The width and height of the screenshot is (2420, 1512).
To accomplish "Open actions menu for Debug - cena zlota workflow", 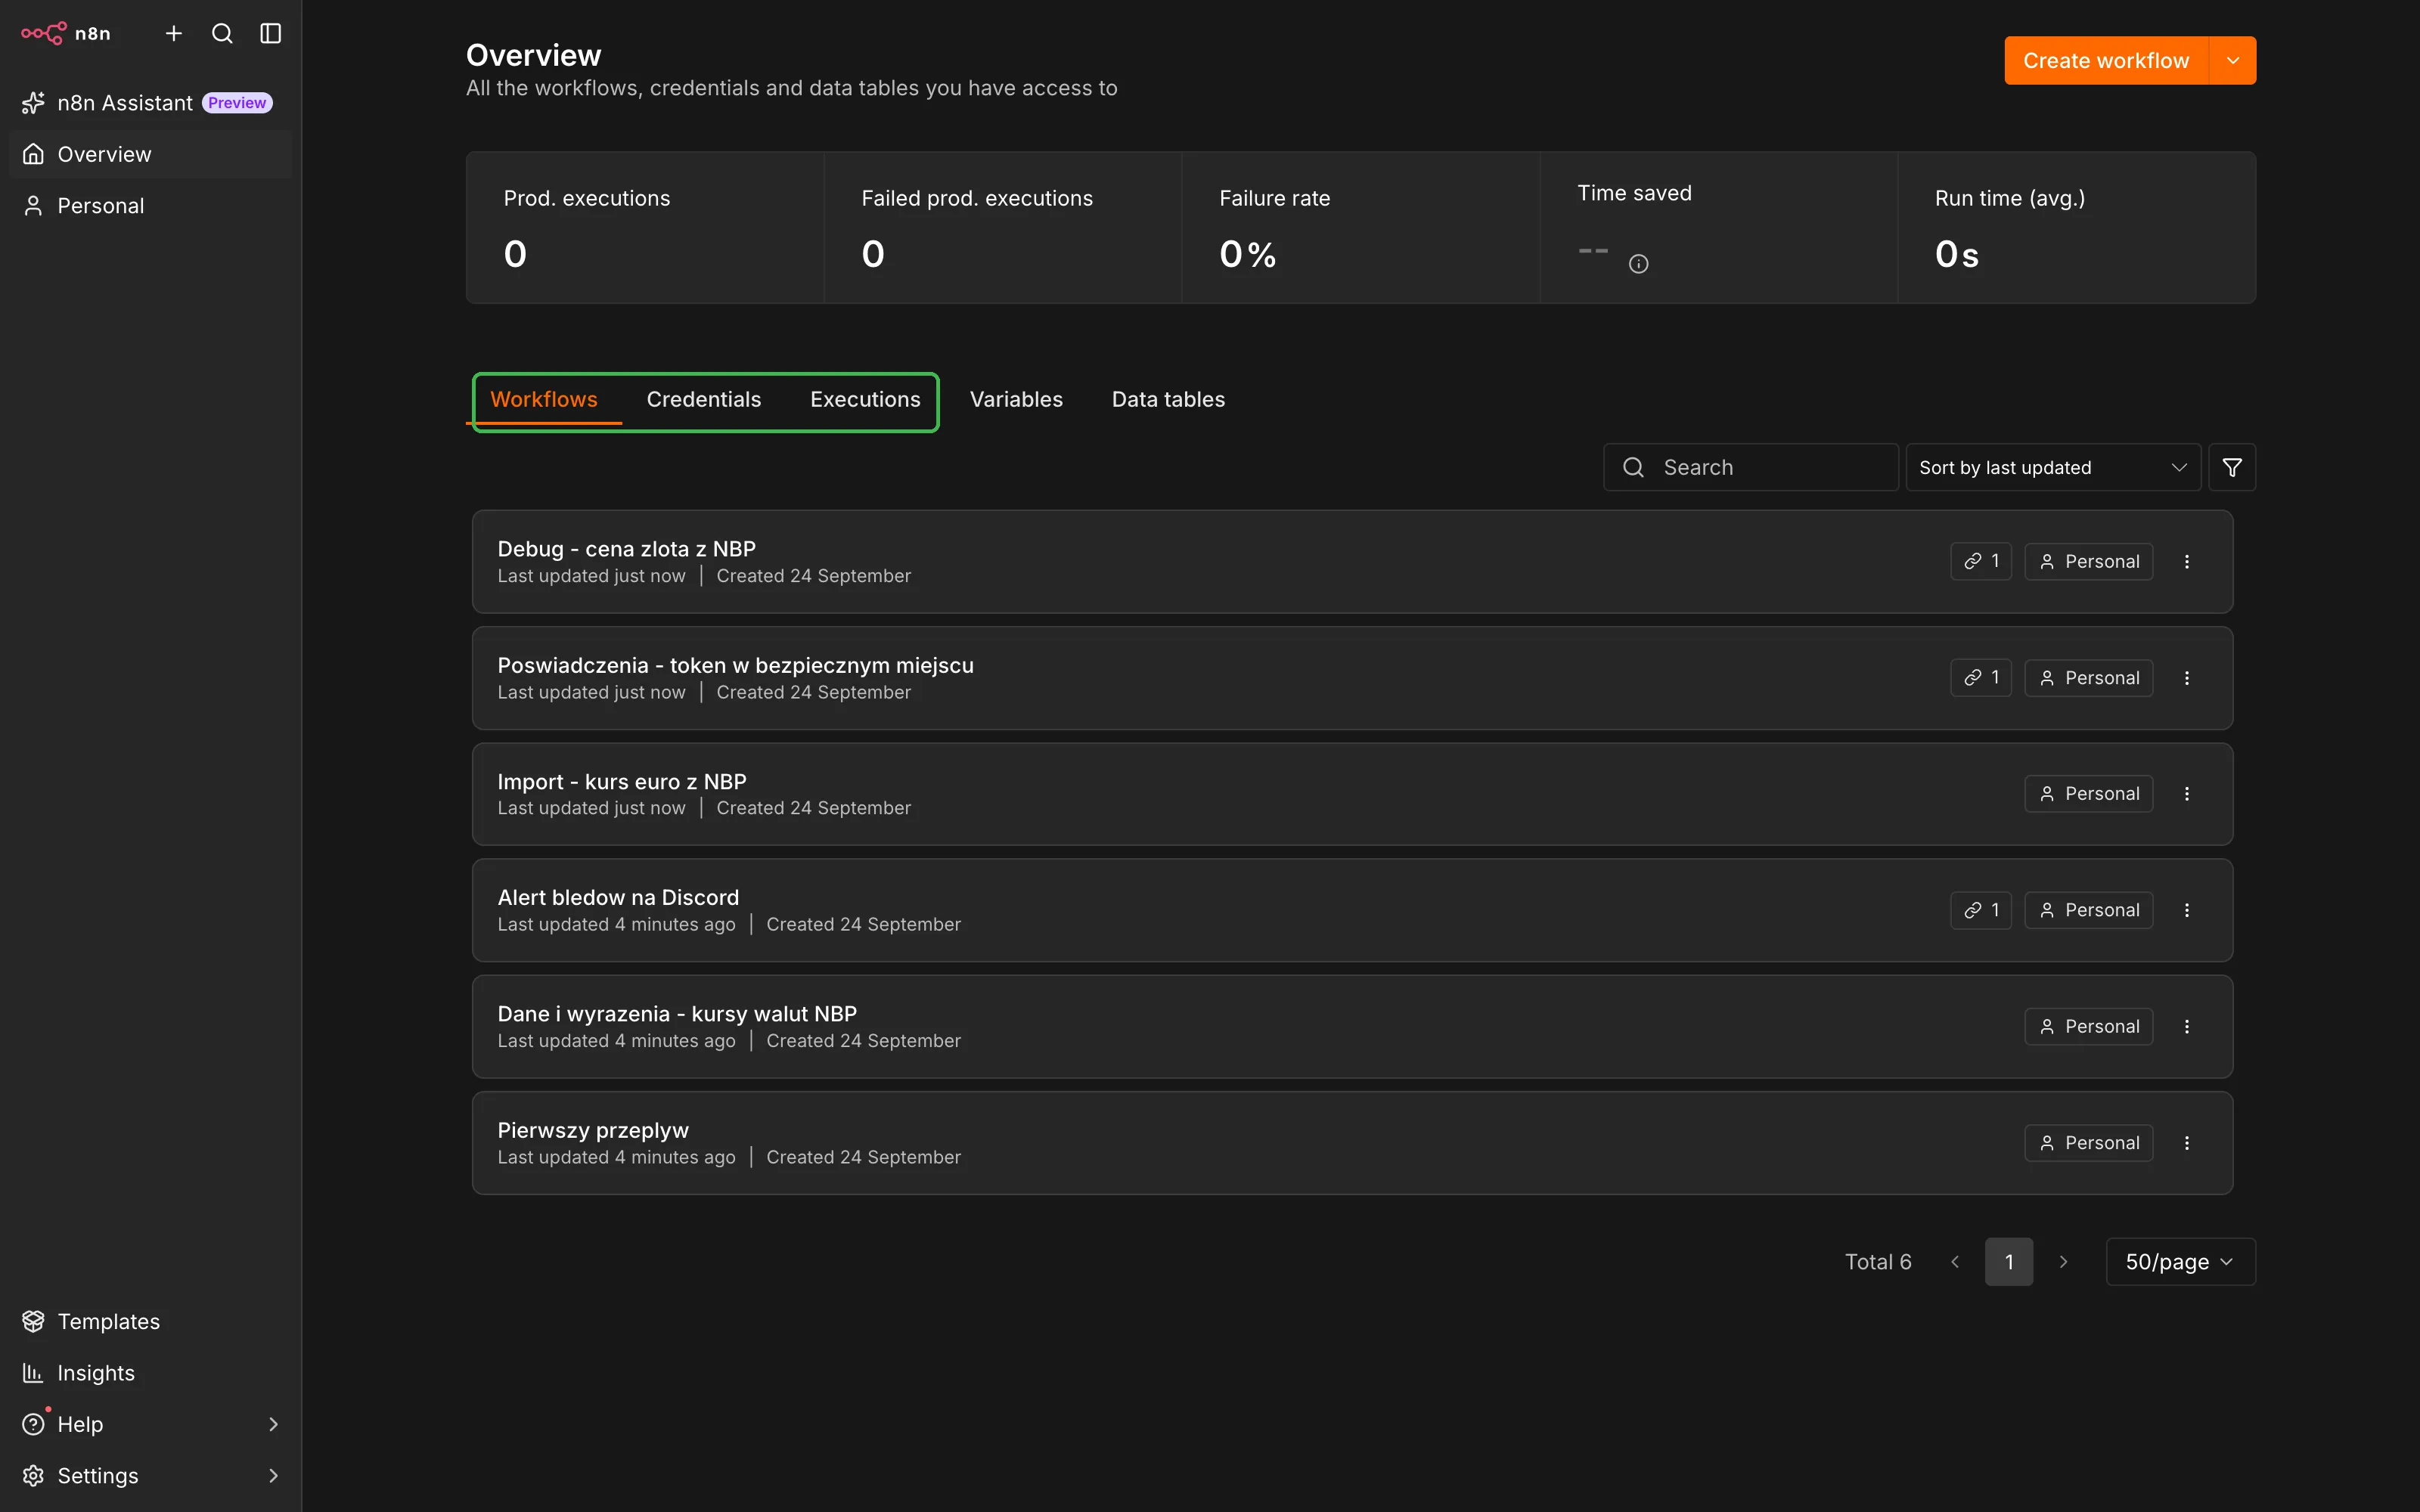I will point(2187,561).
